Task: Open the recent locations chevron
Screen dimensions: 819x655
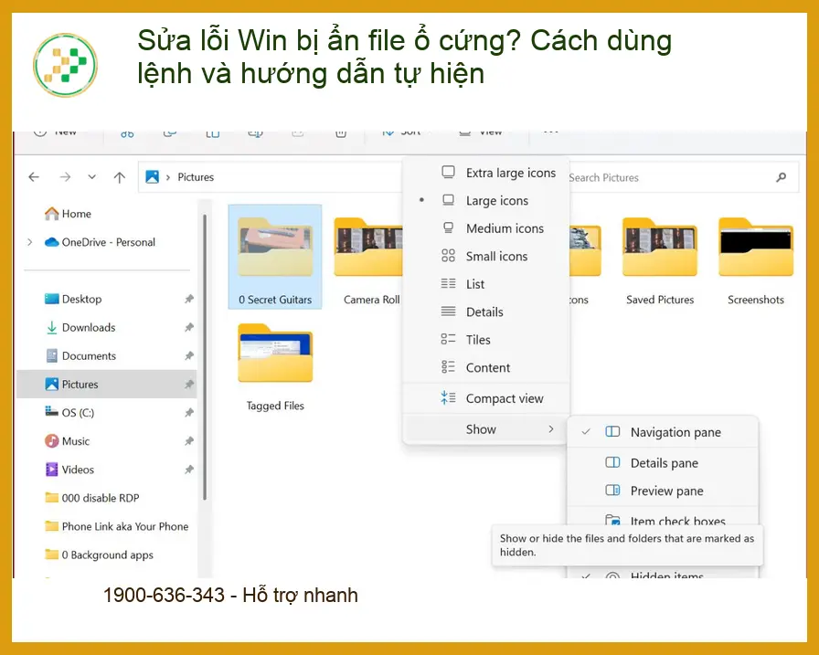Action: pos(92,177)
